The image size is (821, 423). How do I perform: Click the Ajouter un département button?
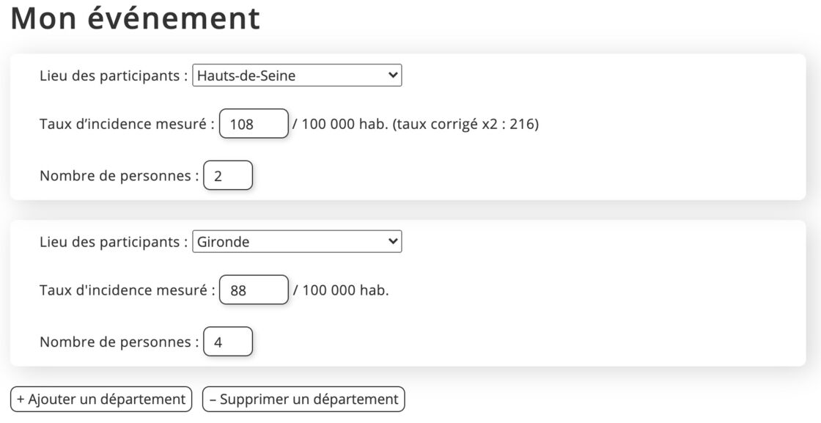(x=101, y=399)
